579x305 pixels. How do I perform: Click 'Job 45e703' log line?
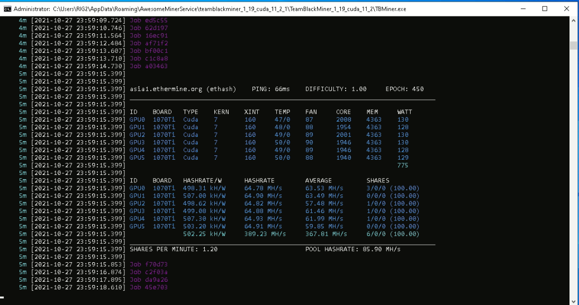click(x=149, y=288)
